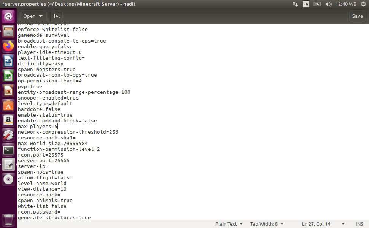This screenshot has height=228, width=369.
Task: Toggle INS overwrite mode in the status bar
Action: coord(359,224)
